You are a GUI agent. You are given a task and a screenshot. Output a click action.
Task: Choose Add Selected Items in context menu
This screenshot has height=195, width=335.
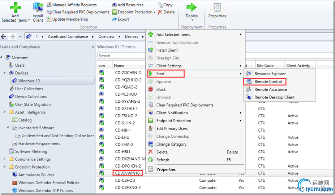pyautogui.click(x=195, y=35)
